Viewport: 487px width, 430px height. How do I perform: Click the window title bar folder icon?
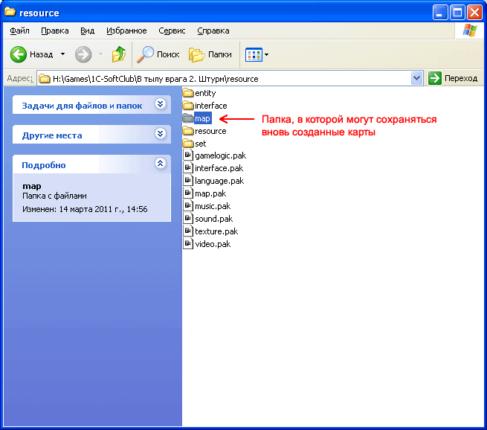pyautogui.click(x=10, y=12)
